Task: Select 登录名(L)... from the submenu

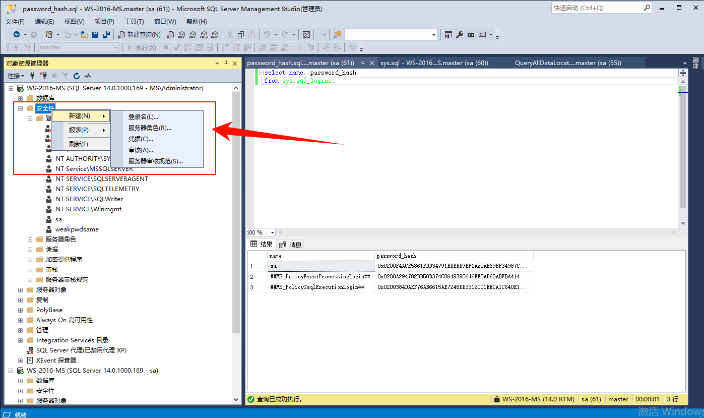Action: [x=143, y=117]
